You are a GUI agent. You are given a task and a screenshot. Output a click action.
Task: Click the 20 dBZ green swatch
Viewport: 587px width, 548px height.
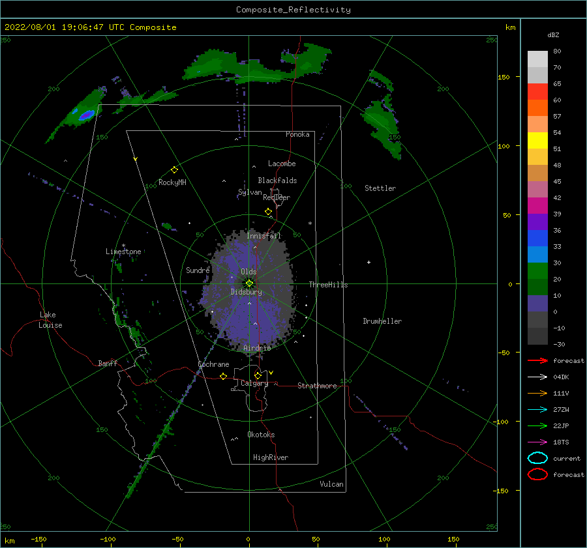(x=537, y=271)
